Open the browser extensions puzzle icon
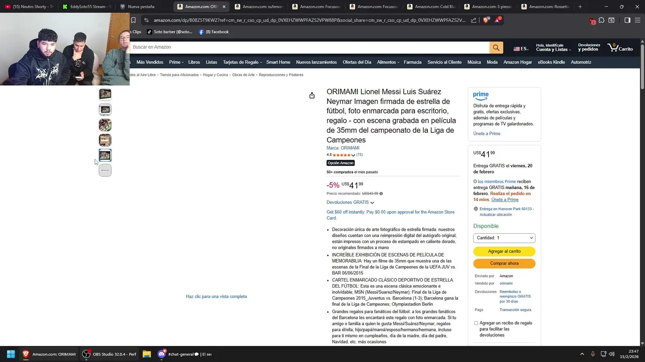Image resolution: width=645 pixels, height=362 pixels. coord(602,20)
